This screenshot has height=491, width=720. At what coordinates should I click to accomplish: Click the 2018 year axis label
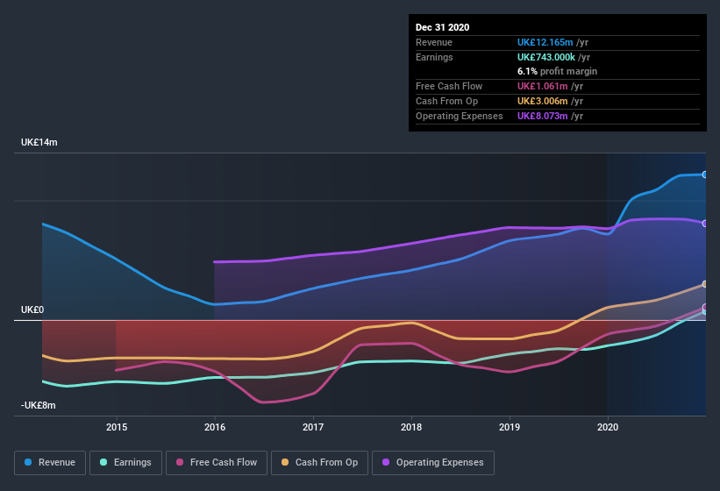[411, 427]
